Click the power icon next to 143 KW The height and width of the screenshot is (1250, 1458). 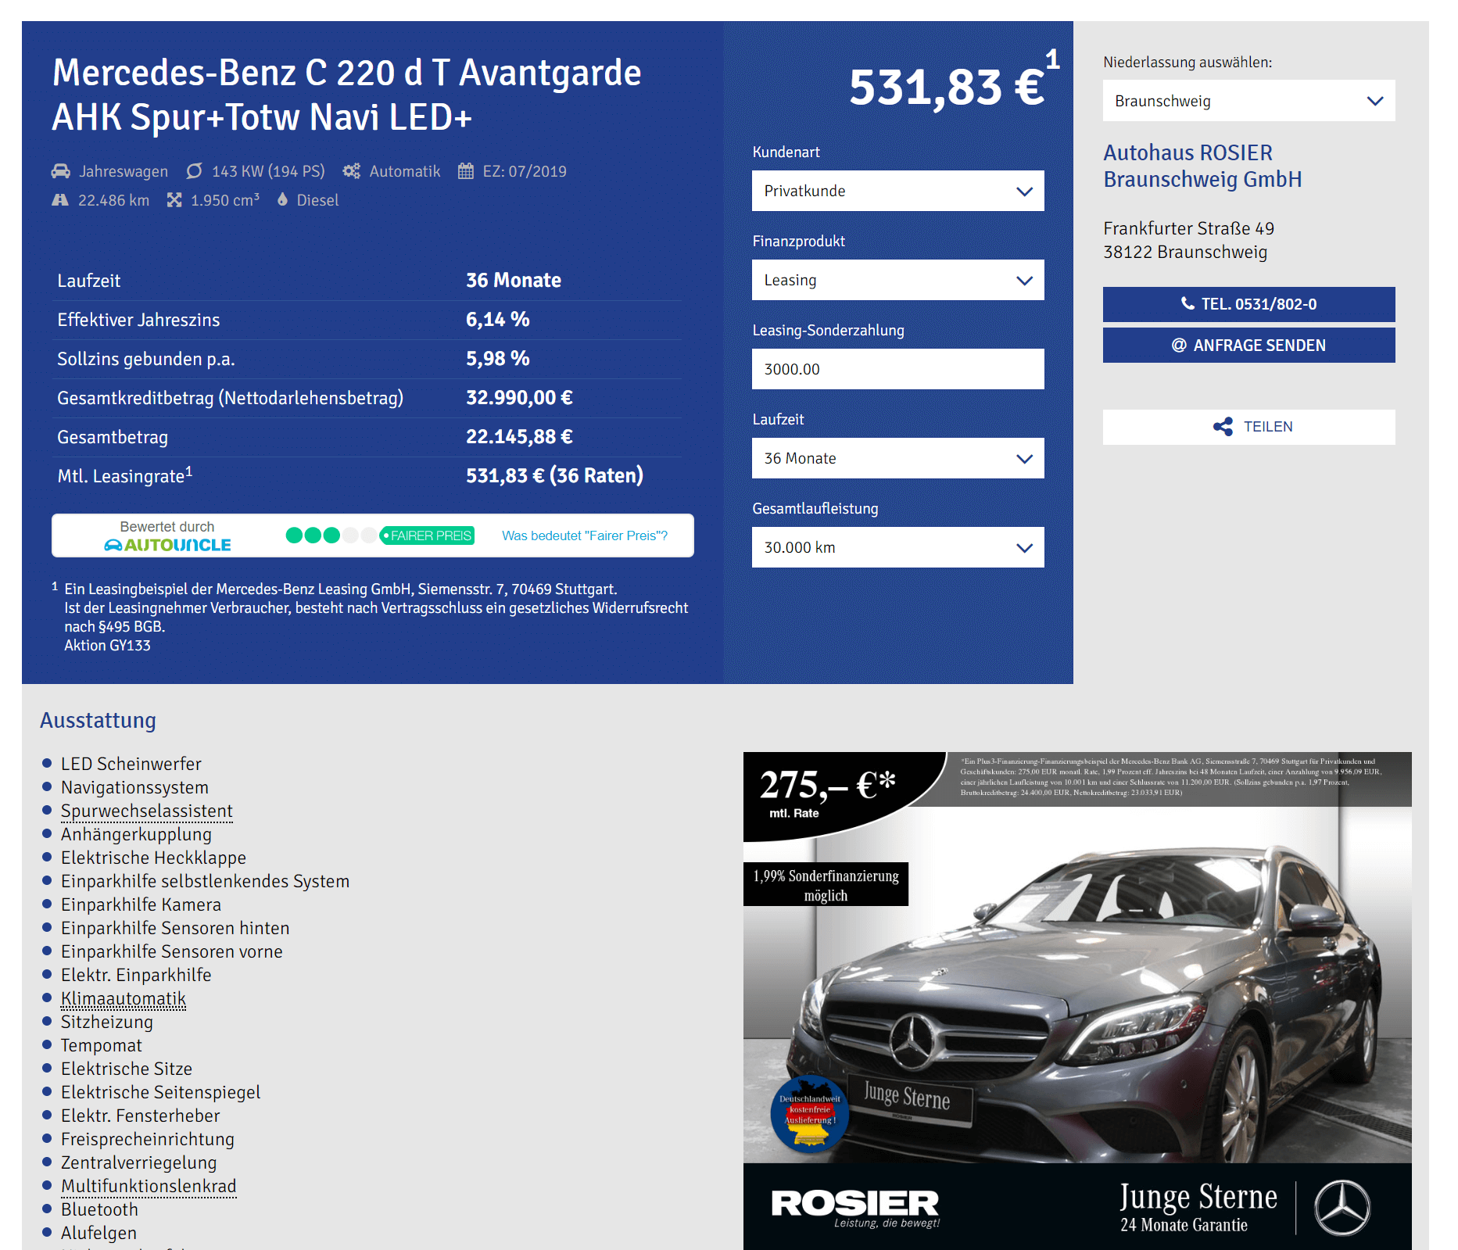pyautogui.click(x=194, y=171)
